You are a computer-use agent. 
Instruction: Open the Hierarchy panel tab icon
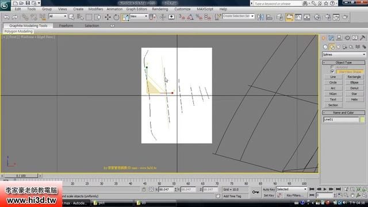pyautogui.click(x=339, y=38)
